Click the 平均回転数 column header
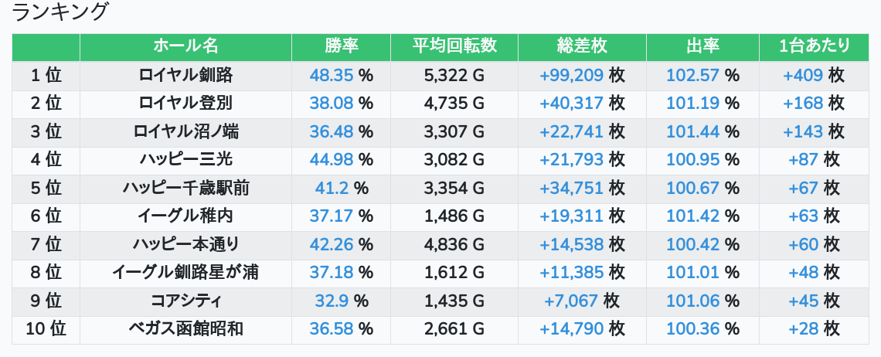The height and width of the screenshot is (357, 881). tap(454, 46)
